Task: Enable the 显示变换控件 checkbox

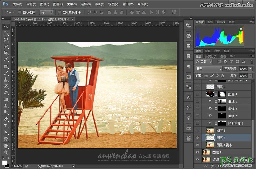Action: [60, 12]
